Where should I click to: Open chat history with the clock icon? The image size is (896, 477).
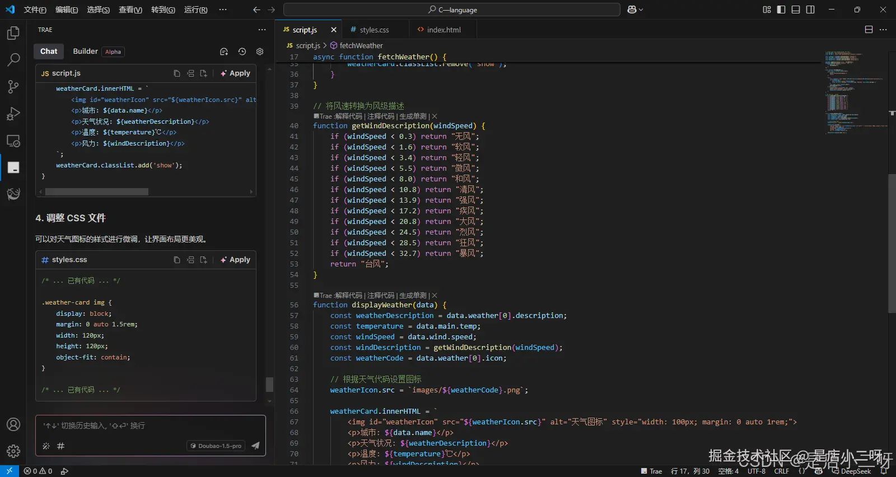point(242,52)
